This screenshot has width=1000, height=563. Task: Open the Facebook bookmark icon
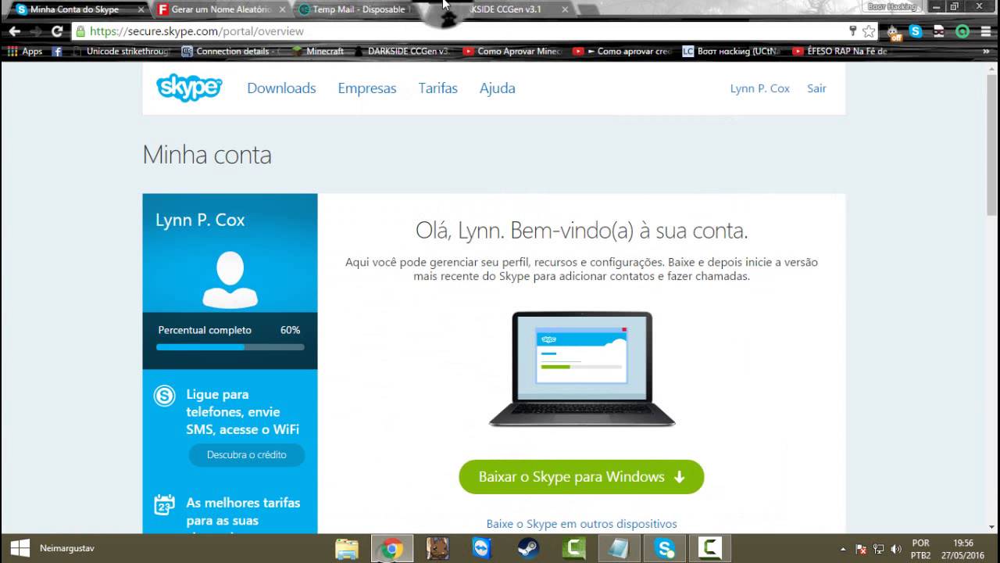57,51
